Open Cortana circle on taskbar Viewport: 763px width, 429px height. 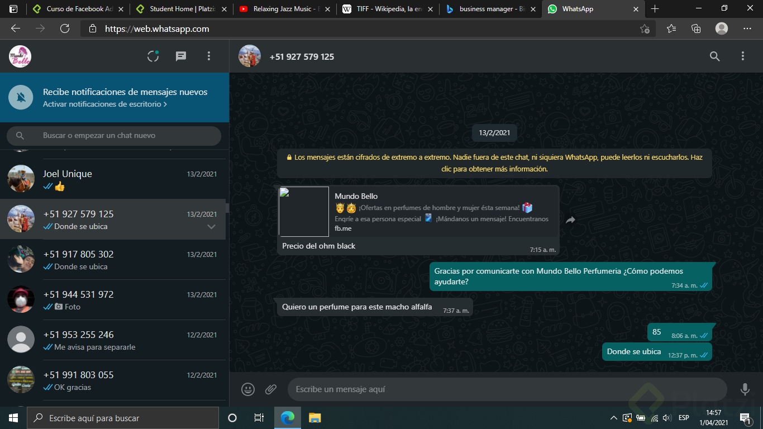(x=232, y=418)
